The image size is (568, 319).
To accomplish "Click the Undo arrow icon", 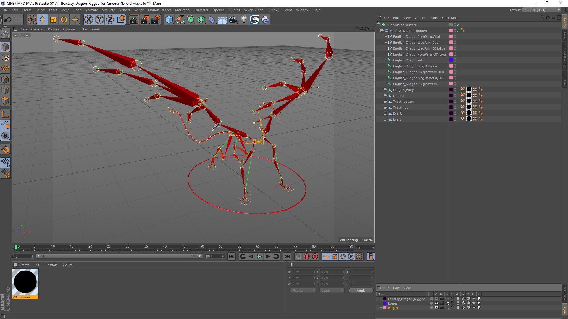I will tap(8, 20).
